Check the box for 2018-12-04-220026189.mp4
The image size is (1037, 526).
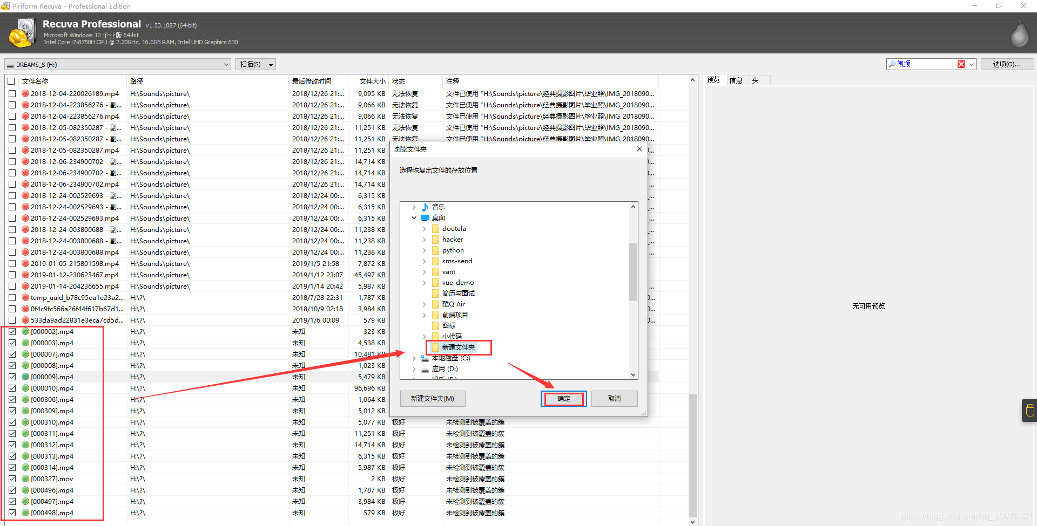point(12,94)
